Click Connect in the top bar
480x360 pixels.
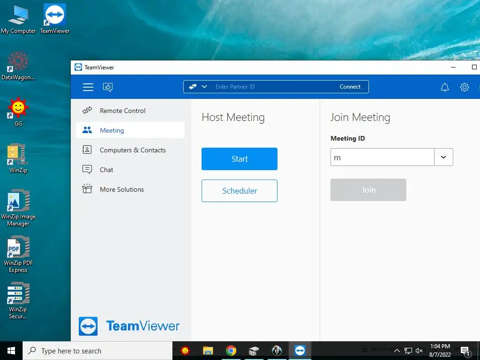[350, 87]
